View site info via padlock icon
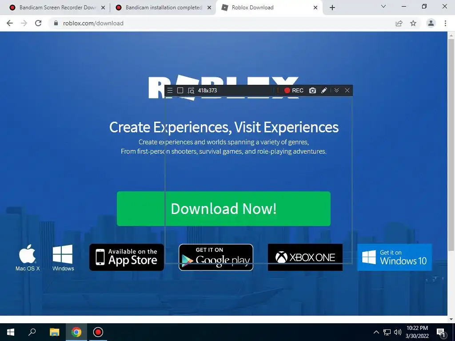 56,23
